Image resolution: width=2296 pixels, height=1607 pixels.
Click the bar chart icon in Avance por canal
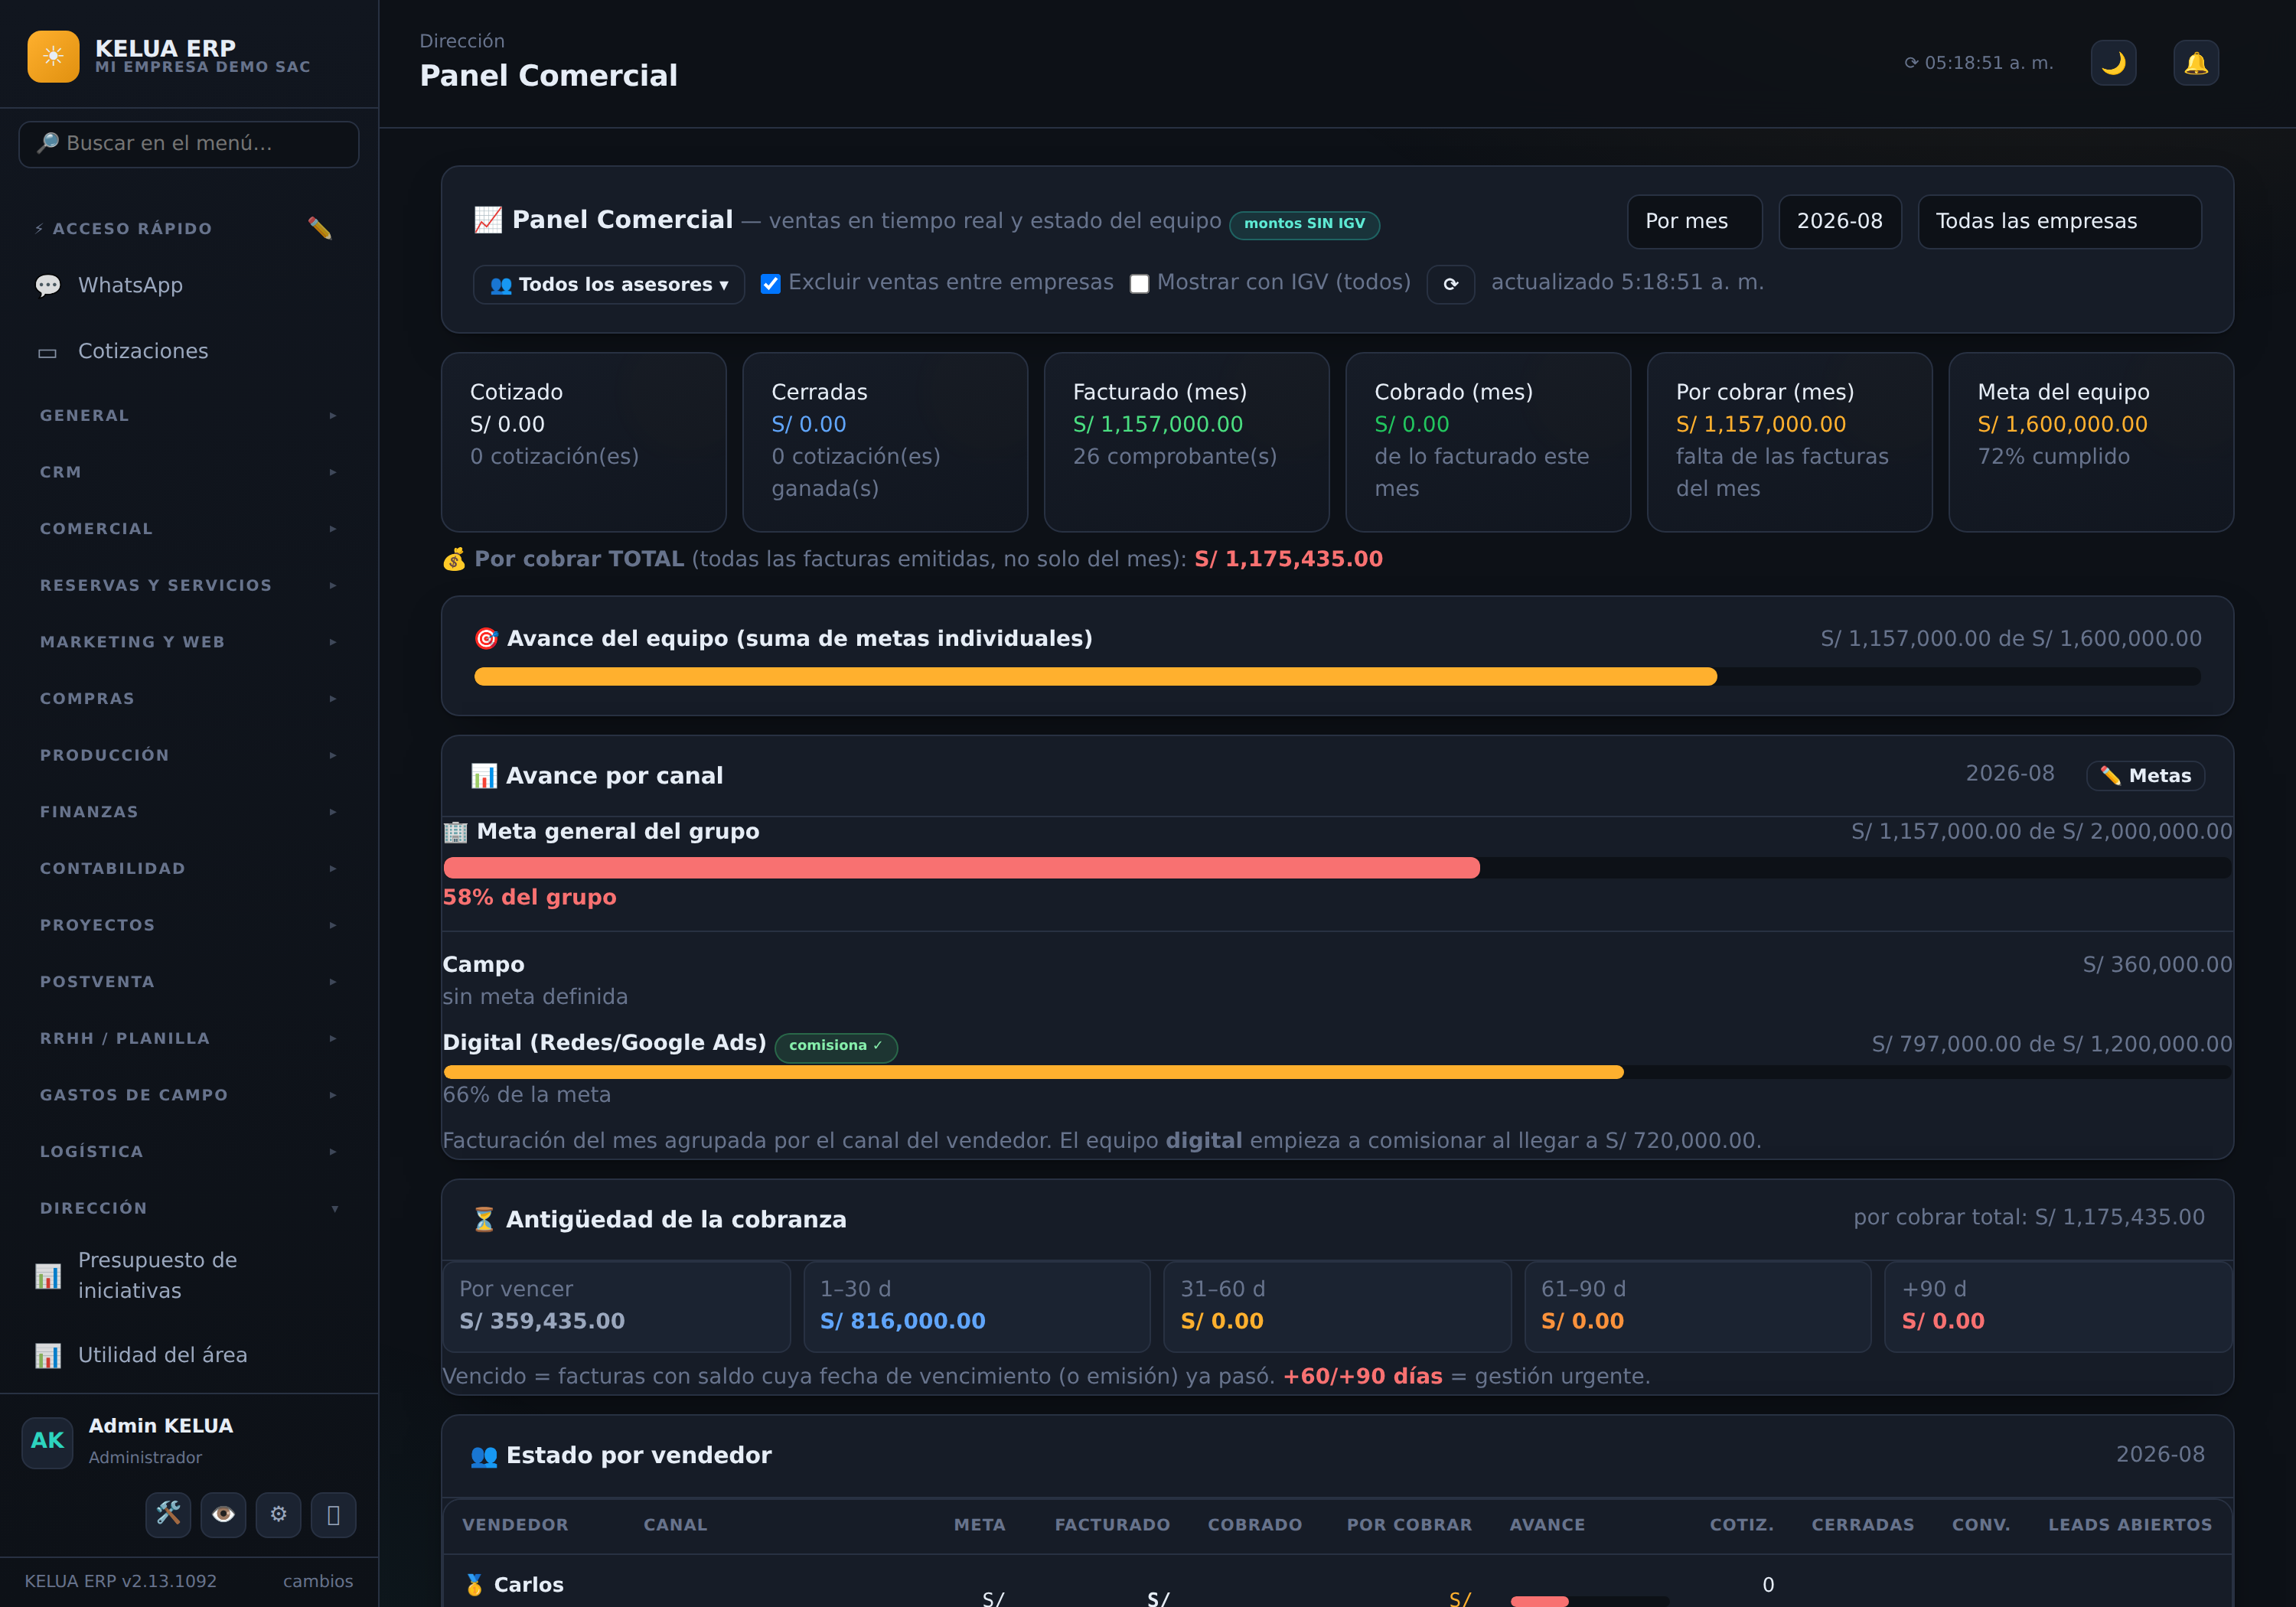click(484, 776)
